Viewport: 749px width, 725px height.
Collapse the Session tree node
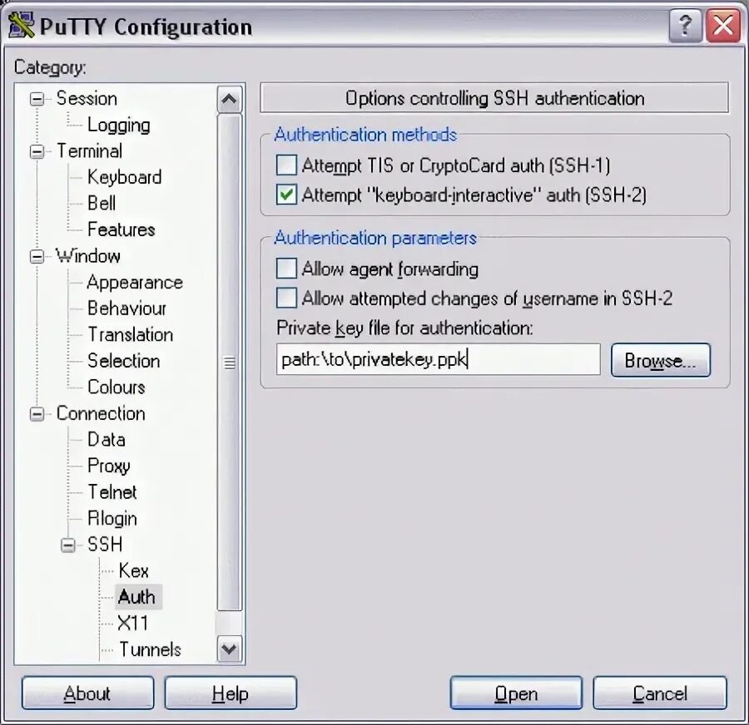(37, 99)
